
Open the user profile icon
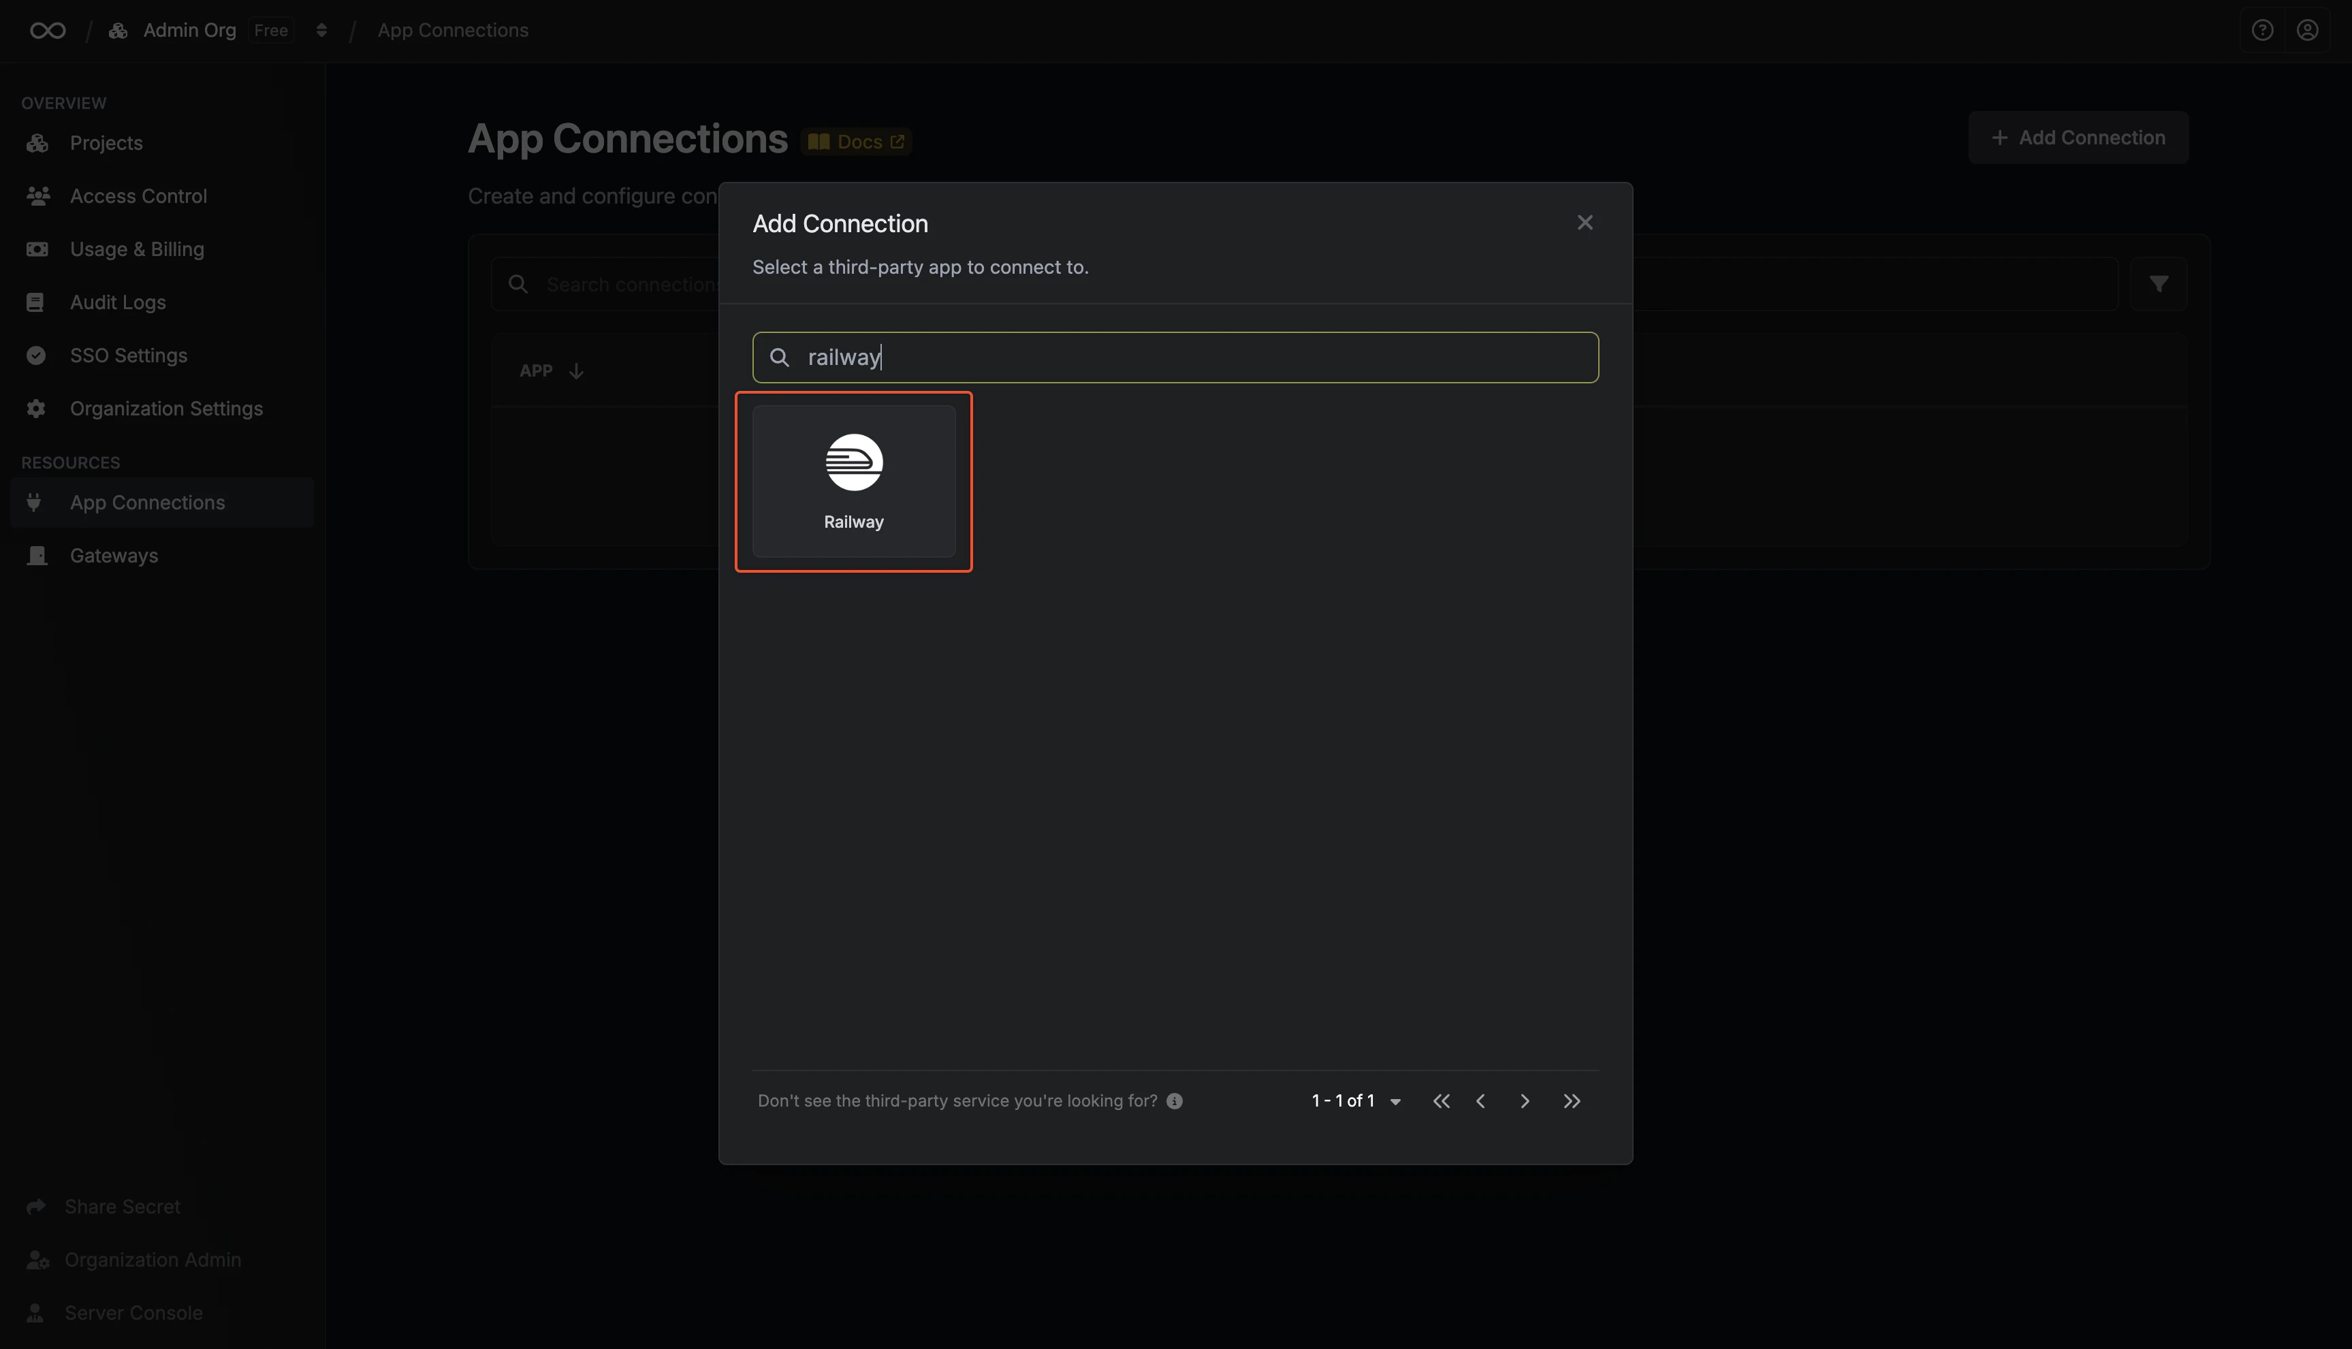pyautogui.click(x=2306, y=31)
